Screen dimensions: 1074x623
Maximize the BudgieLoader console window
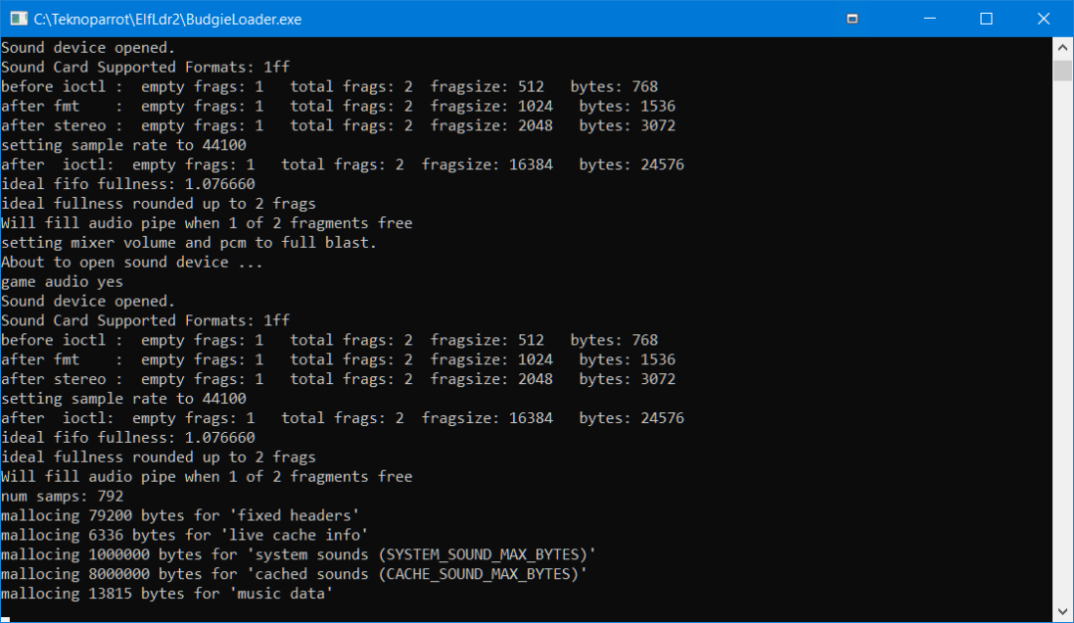pos(985,19)
